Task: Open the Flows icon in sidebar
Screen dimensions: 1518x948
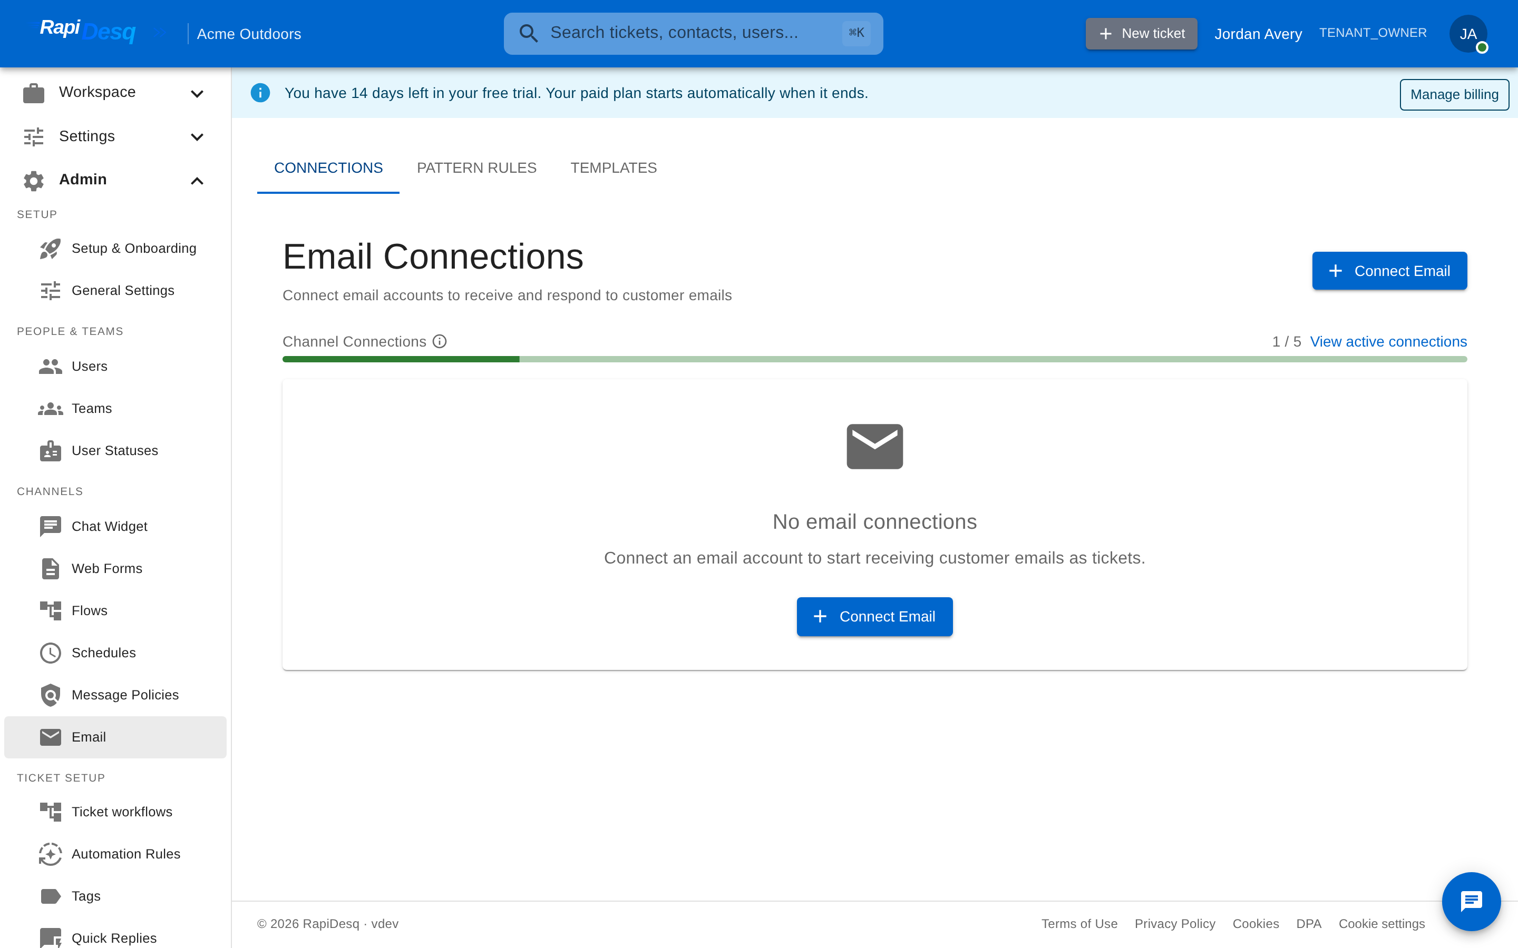Action: click(x=50, y=611)
